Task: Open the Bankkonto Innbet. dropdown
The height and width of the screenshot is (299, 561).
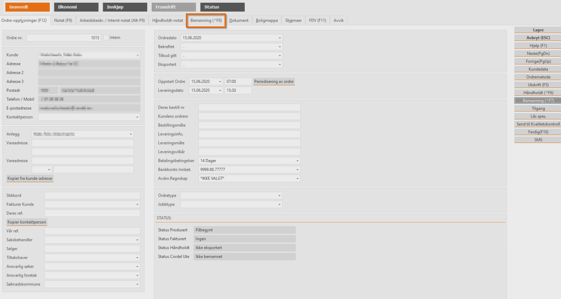Action: pyautogui.click(x=297, y=170)
